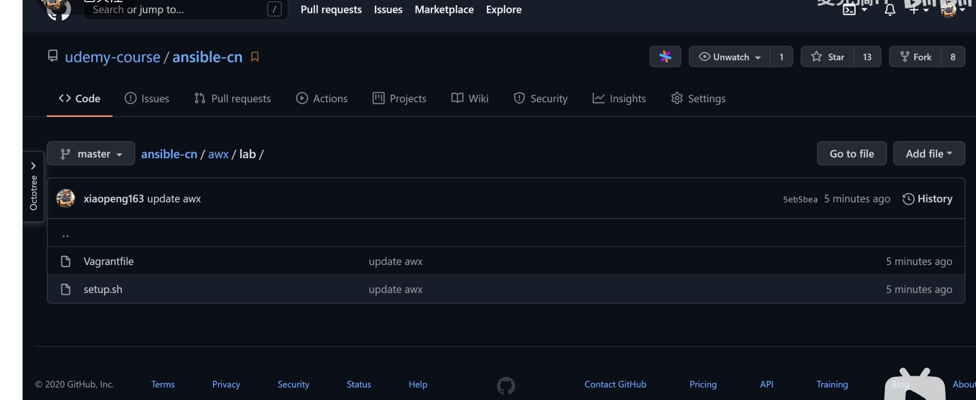Open commit History
This screenshot has width=976, height=400.
(927, 199)
